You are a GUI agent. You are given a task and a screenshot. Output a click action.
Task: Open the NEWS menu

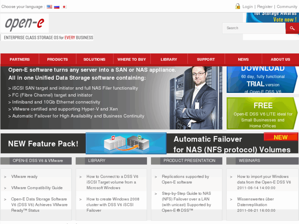(243, 60)
